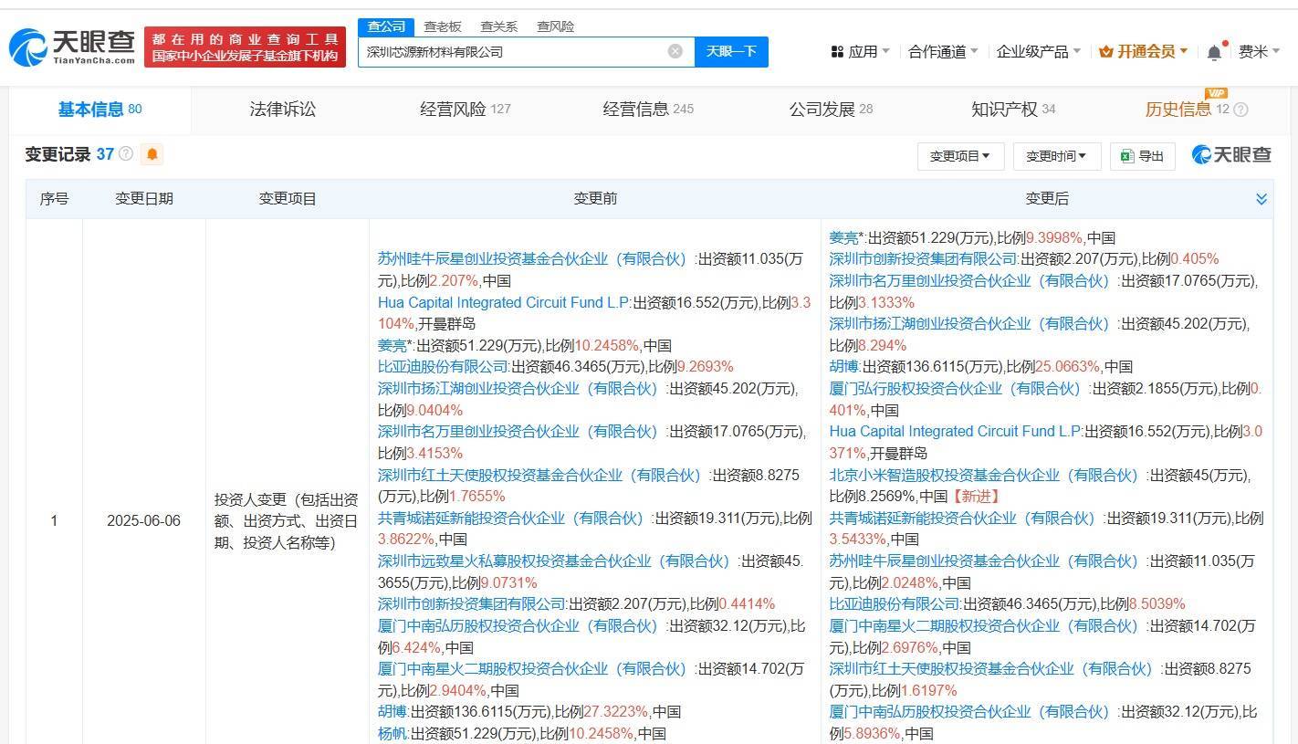
Task: Select the 基本信息 tab
Action: [x=99, y=110]
